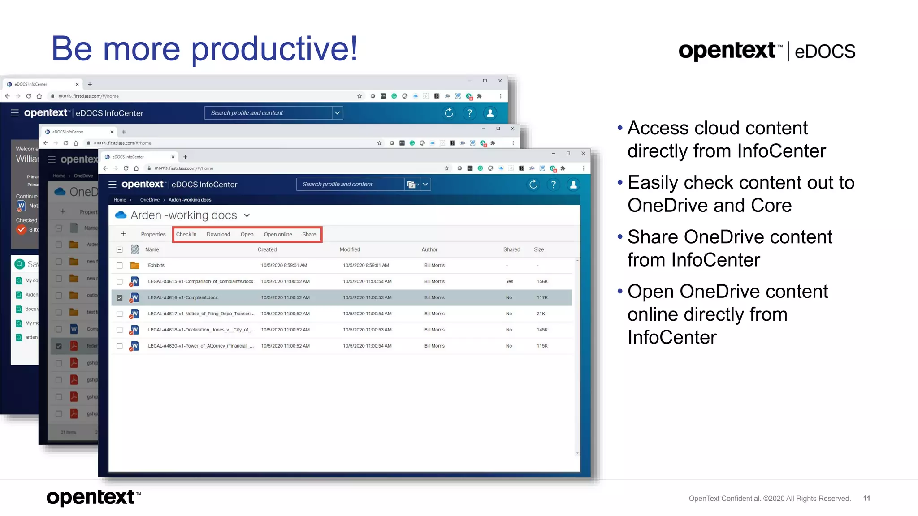Viewport: 918px width, 516px height.
Task: Expand Arden -working docs title dropdown
Action: pos(247,215)
